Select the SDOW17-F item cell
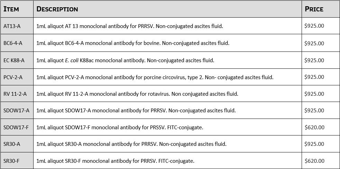 [x=16, y=128]
